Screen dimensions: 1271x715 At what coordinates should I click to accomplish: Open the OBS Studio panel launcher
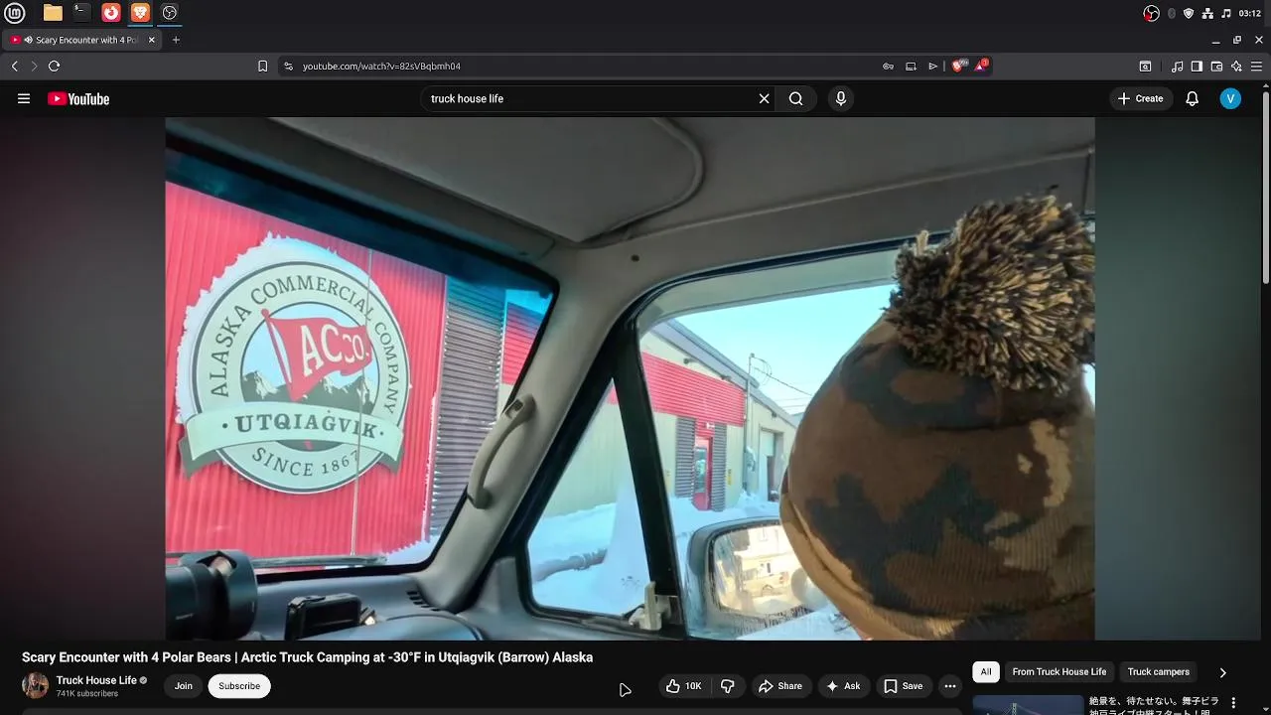[x=170, y=13]
